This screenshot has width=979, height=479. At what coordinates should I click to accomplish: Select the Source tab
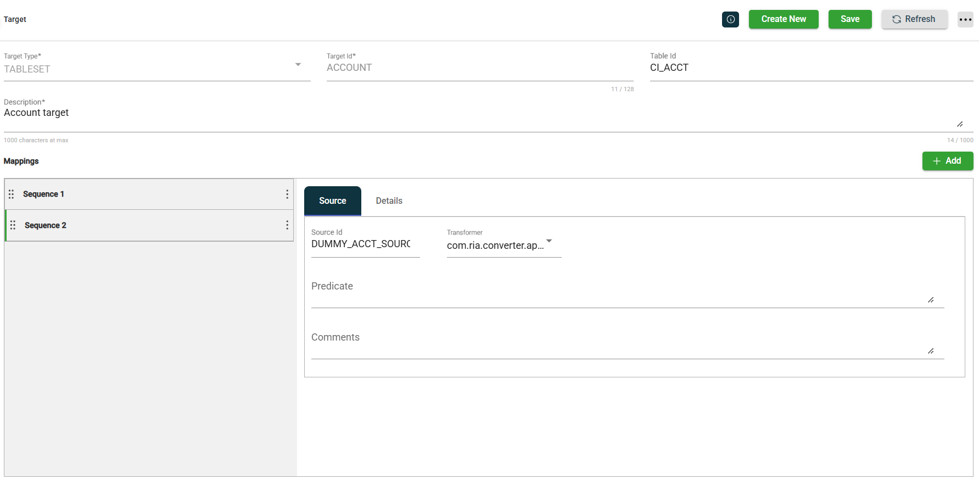pos(333,201)
